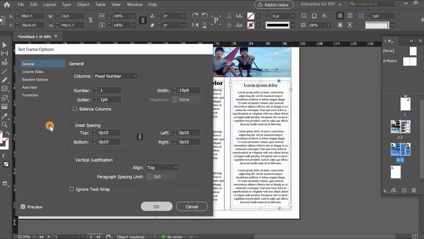Select page 1 thumbnail in Pages panel
The image size is (424, 239).
[x=405, y=104]
